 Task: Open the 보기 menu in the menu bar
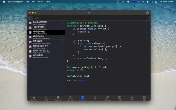coord(34,2)
